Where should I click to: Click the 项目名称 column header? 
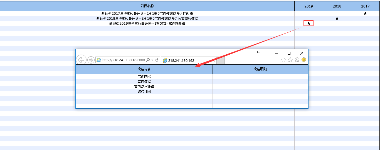pos(147,6)
